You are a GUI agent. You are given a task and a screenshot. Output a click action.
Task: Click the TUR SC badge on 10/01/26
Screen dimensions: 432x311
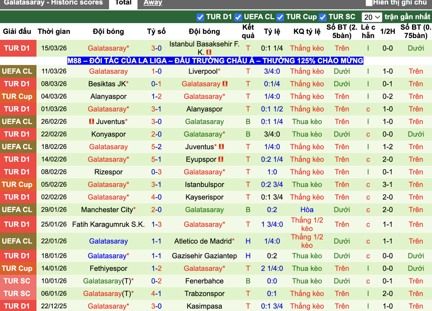tap(18, 281)
